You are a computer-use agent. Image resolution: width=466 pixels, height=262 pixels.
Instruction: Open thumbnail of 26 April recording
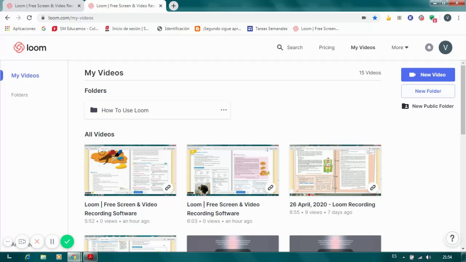(335, 170)
